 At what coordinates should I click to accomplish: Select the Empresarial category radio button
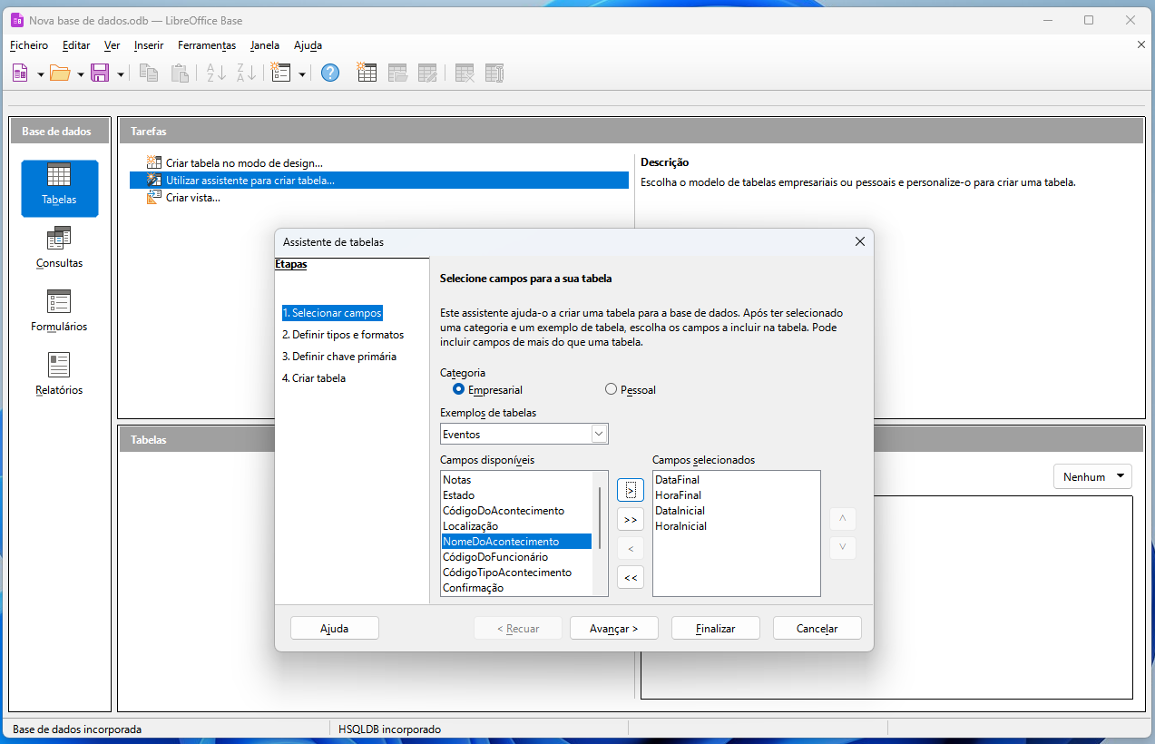coord(458,389)
